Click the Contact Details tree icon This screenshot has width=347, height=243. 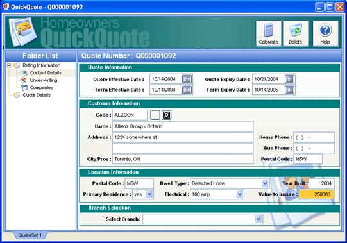pyautogui.click(x=24, y=73)
